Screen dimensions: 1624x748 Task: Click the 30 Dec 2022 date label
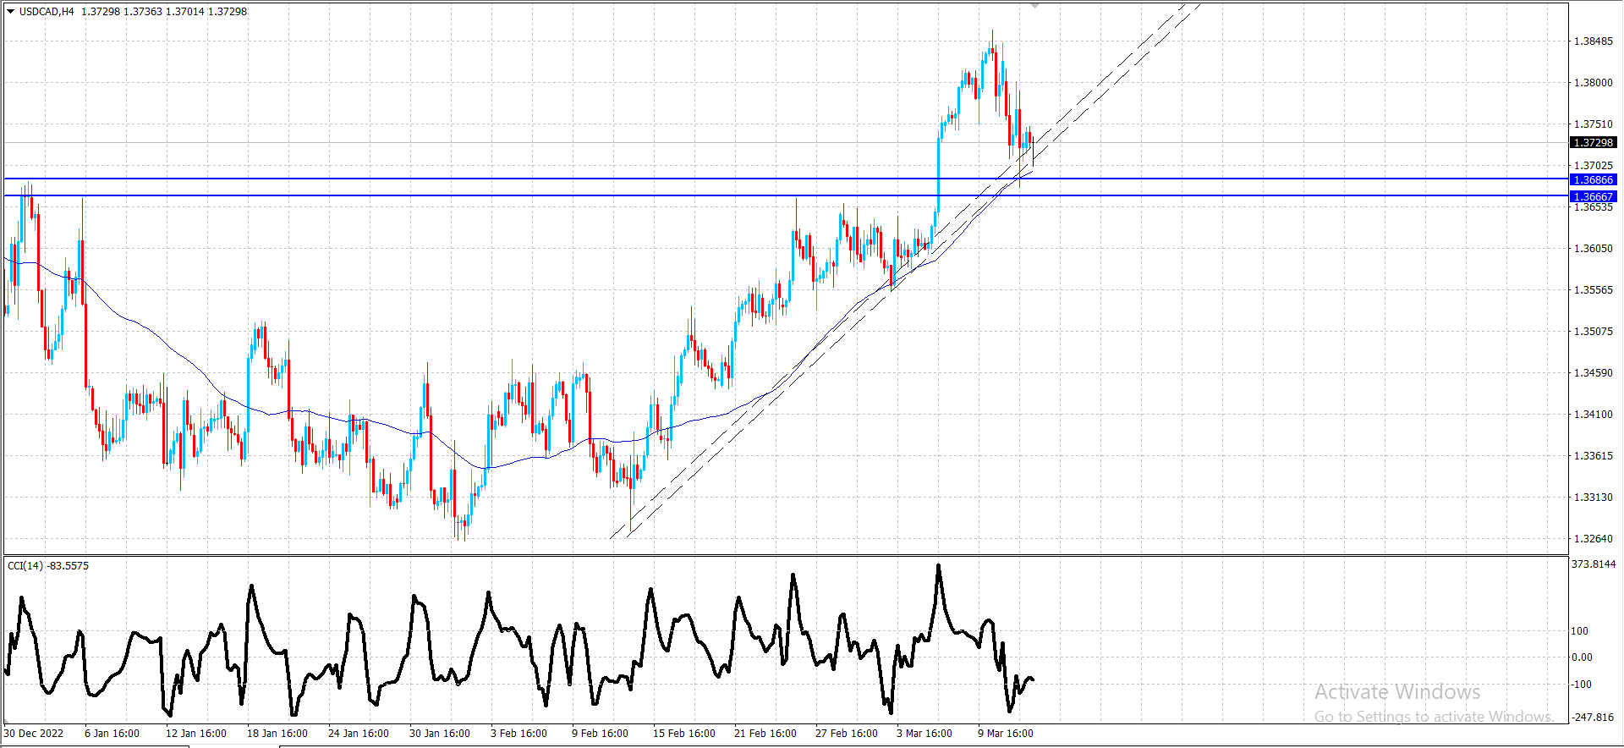(x=34, y=734)
